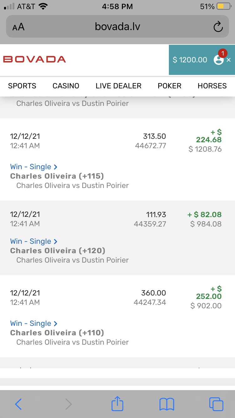Open the Poker section

coord(170,86)
